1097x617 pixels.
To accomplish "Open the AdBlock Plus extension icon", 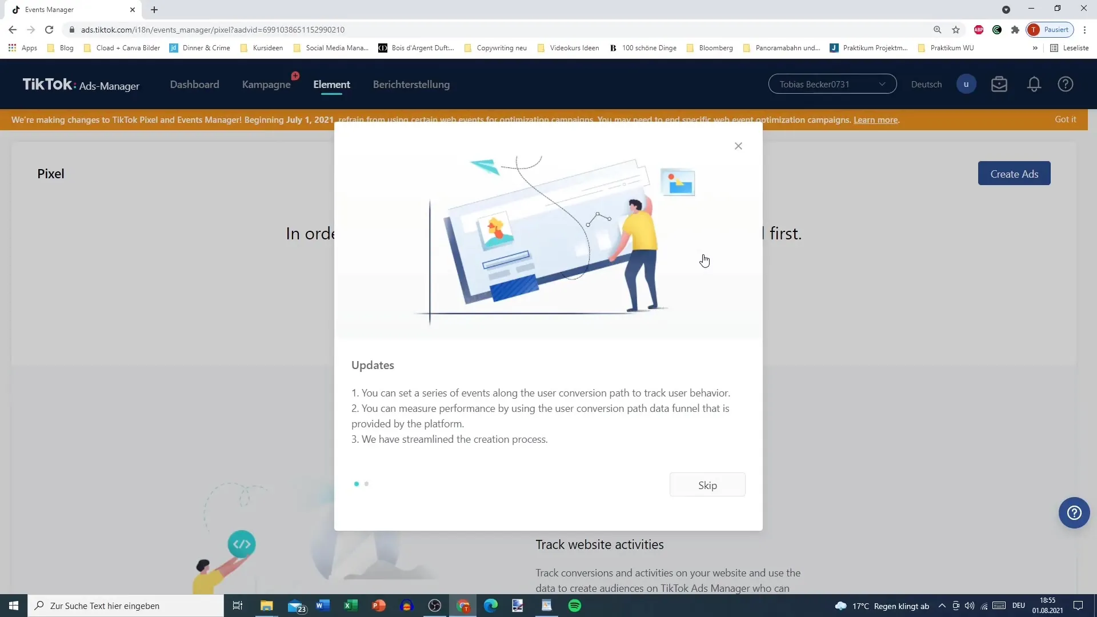I will [979, 30].
